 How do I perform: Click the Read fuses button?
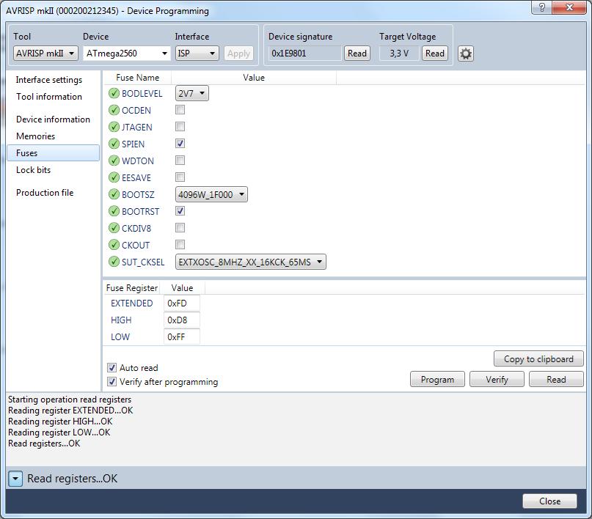(x=556, y=380)
